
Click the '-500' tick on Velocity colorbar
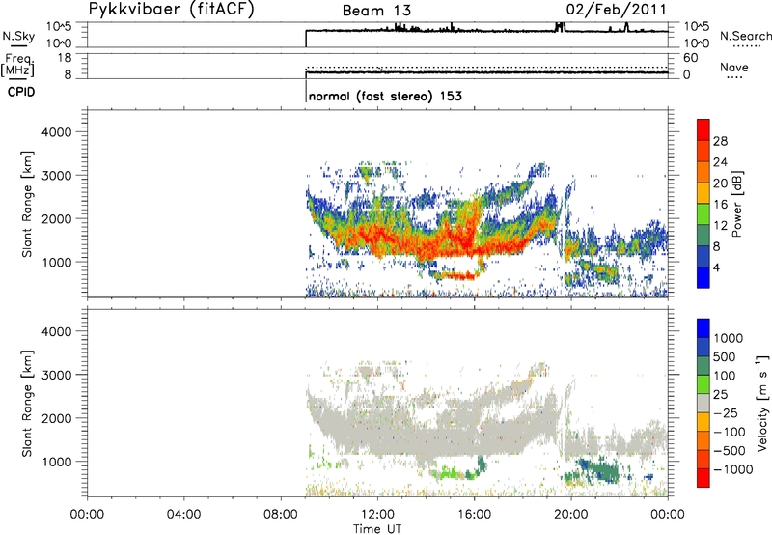[730, 450]
